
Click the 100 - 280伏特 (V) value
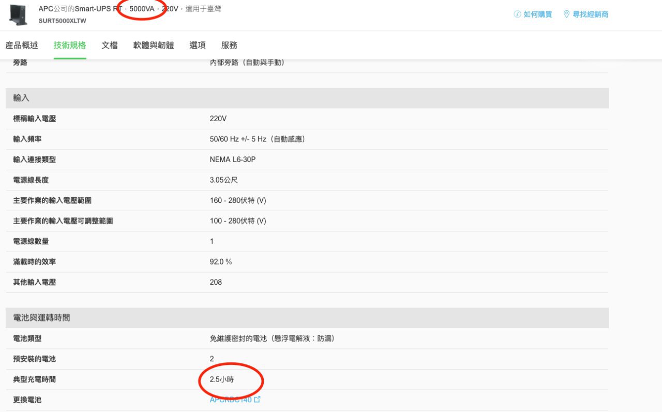click(x=238, y=221)
